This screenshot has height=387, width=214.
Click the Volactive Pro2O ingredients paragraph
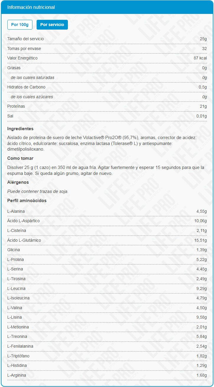102,143
